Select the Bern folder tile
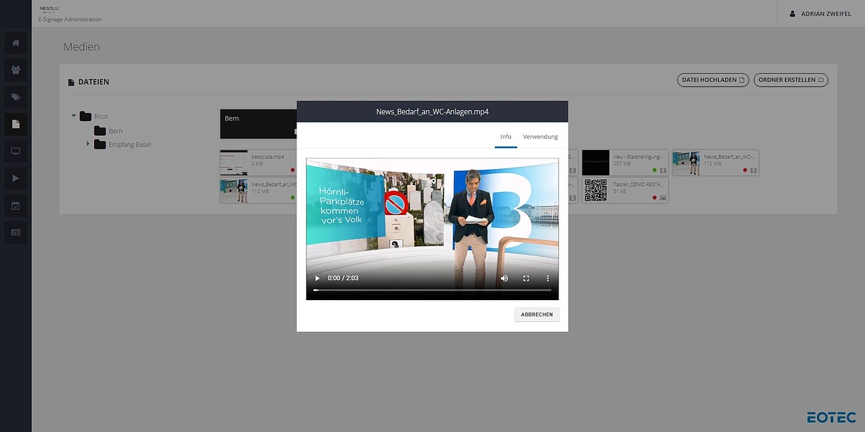Viewport: 865px width, 432px height. pyautogui.click(x=259, y=124)
